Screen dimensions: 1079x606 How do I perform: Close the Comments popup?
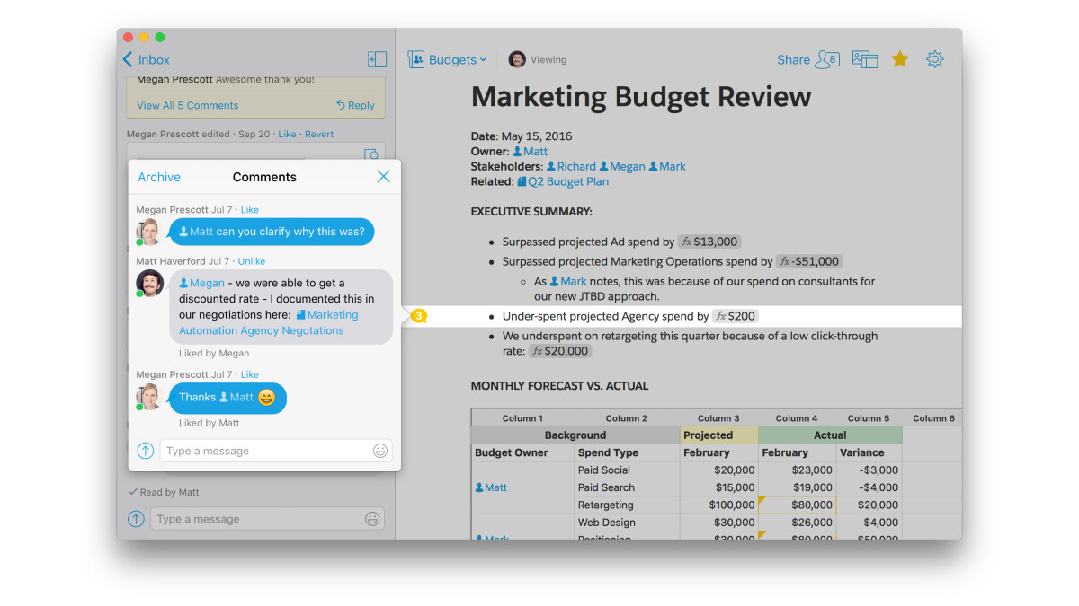383,177
